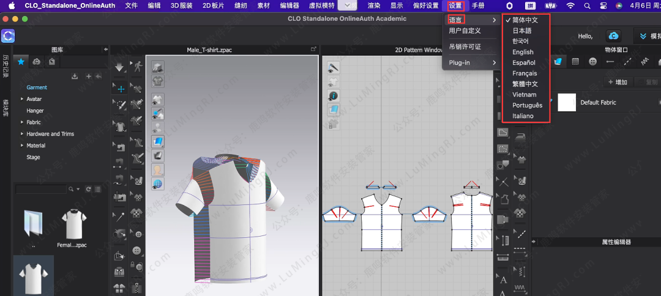Toggle the blue fabric texture surface display
The height and width of the screenshot is (296, 661).
[158, 142]
